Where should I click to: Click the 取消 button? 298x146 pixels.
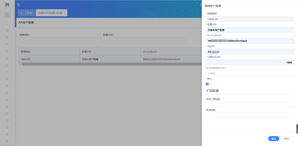(x=286, y=139)
